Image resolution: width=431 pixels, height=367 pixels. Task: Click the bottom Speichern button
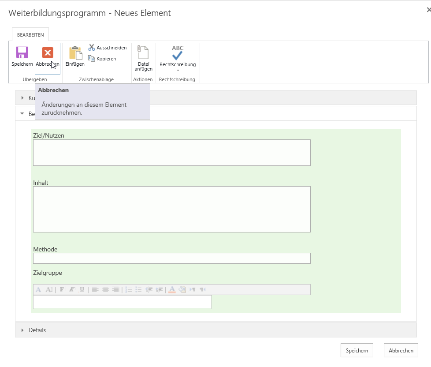(357, 351)
